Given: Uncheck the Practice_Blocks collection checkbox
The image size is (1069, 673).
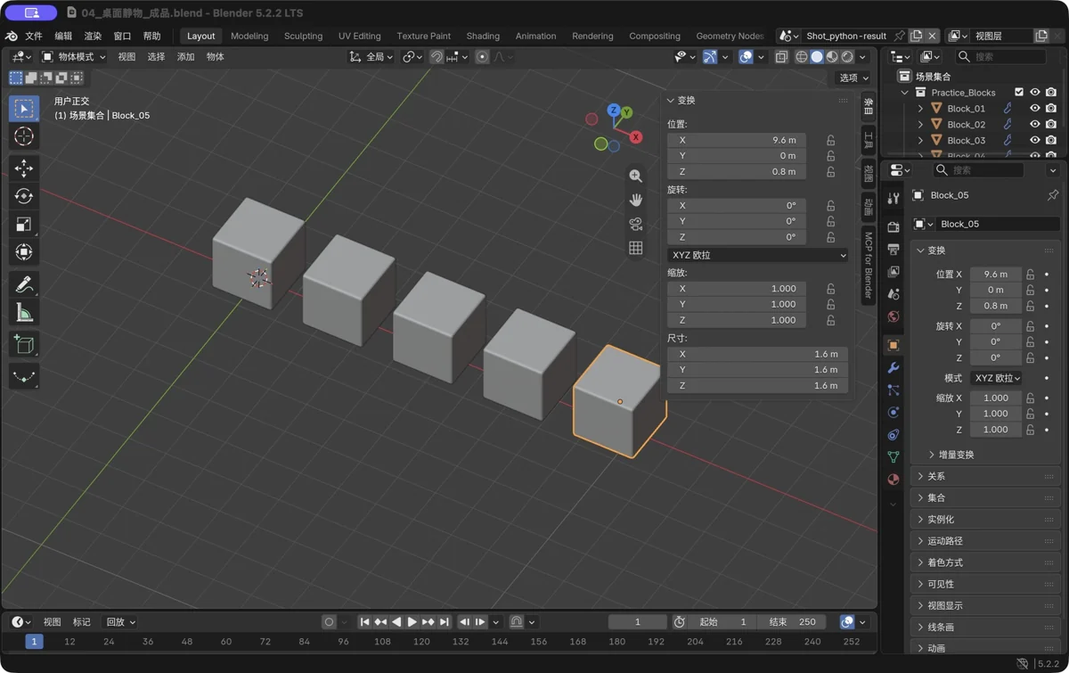Looking at the screenshot, I should pyautogui.click(x=1019, y=93).
